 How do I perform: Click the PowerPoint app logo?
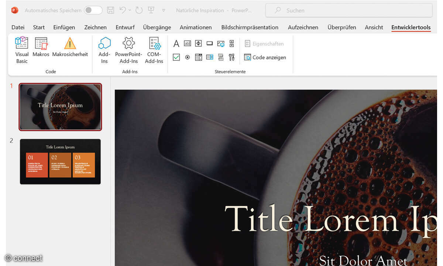[x=15, y=10]
